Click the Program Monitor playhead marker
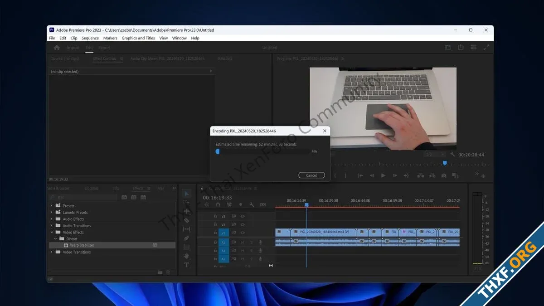The height and width of the screenshot is (306, 544). coord(445,163)
